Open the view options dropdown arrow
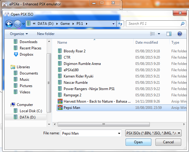Viewport: 189px width, 152px height. click(x=159, y=34)
